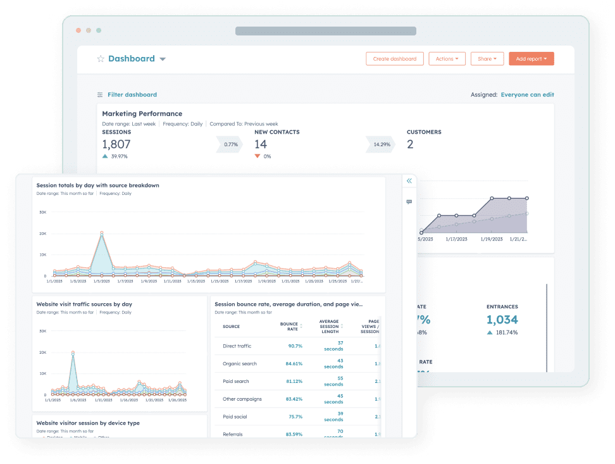The image size is (615, 464).
Task: Click the Marketing Performance report title
Action: click(142, 114)
